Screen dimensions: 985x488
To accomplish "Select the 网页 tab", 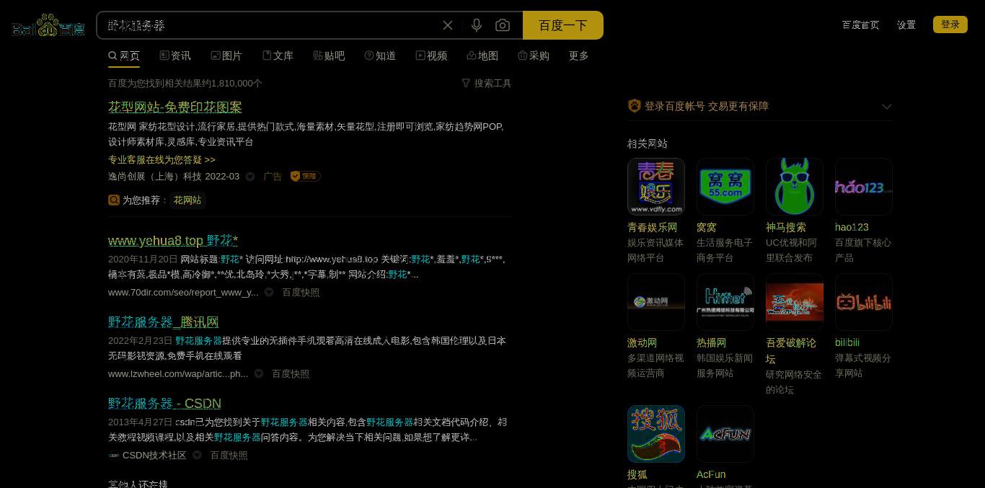I will pyautogui.click(x=124, y=56).
